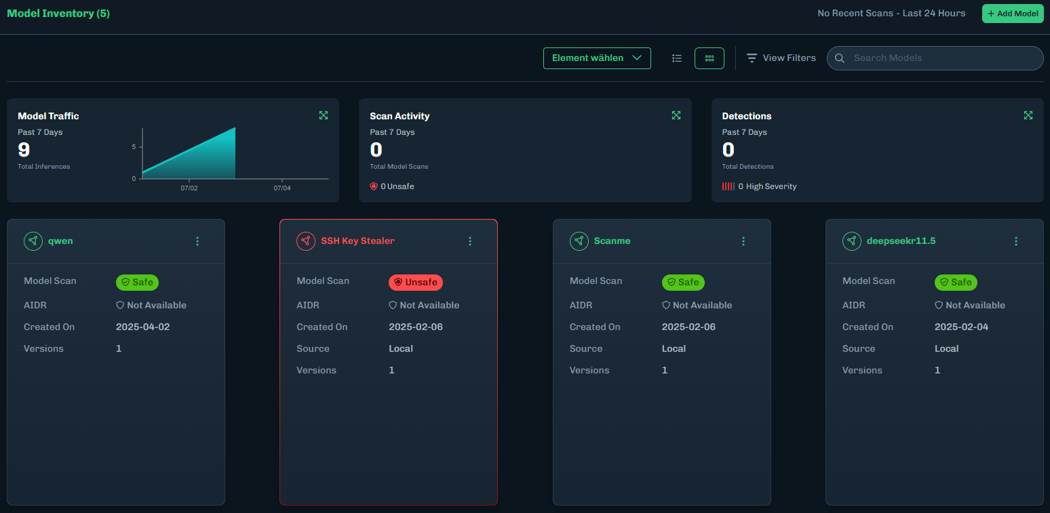The image size is (1050, 513).
Task: Open the Scanme card kebab menu
Action: click(x=743, y=241)
